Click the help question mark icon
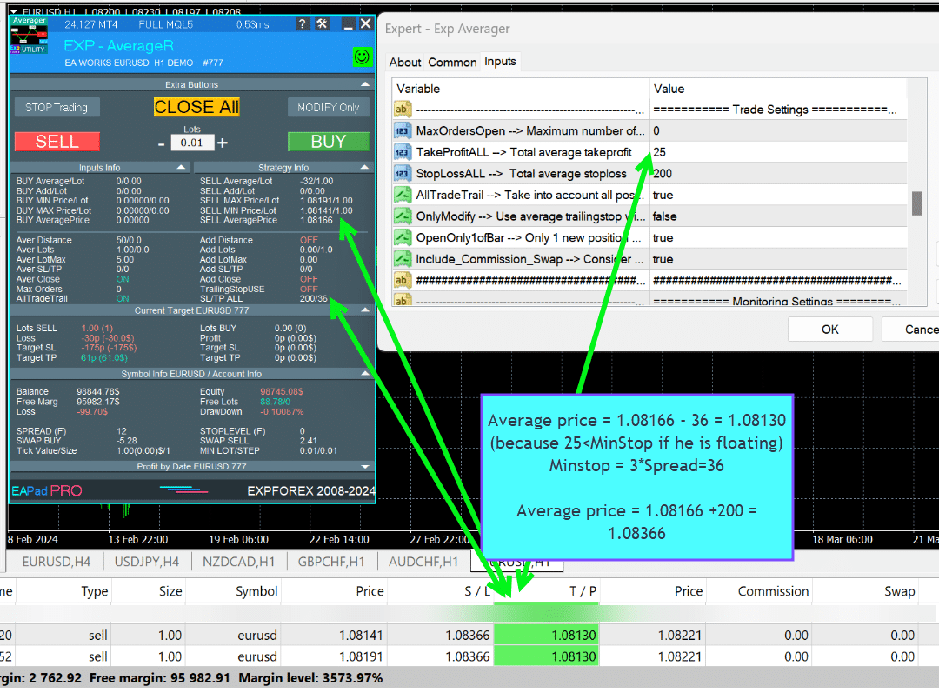 301,24
